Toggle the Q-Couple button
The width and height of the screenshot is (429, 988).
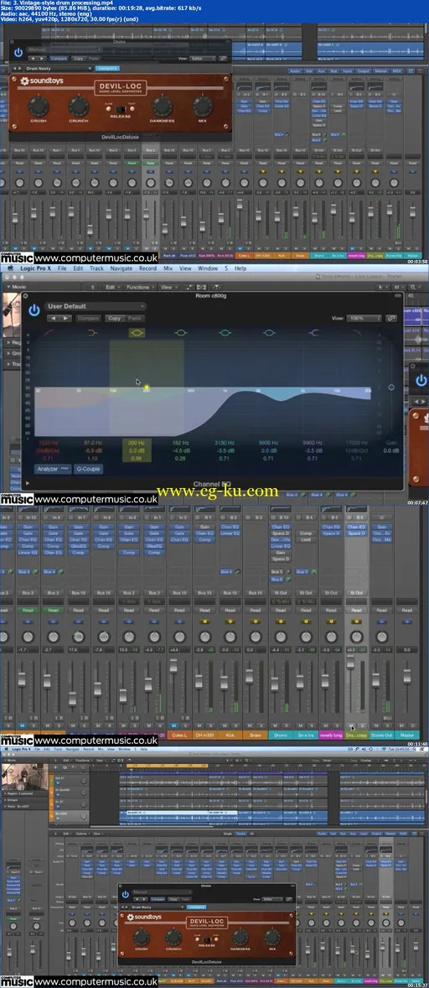(x=88, y=469)
